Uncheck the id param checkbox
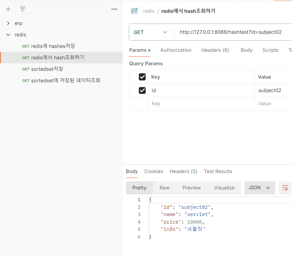Viewport: 292px width, 256px height. (x=142, y=90)
